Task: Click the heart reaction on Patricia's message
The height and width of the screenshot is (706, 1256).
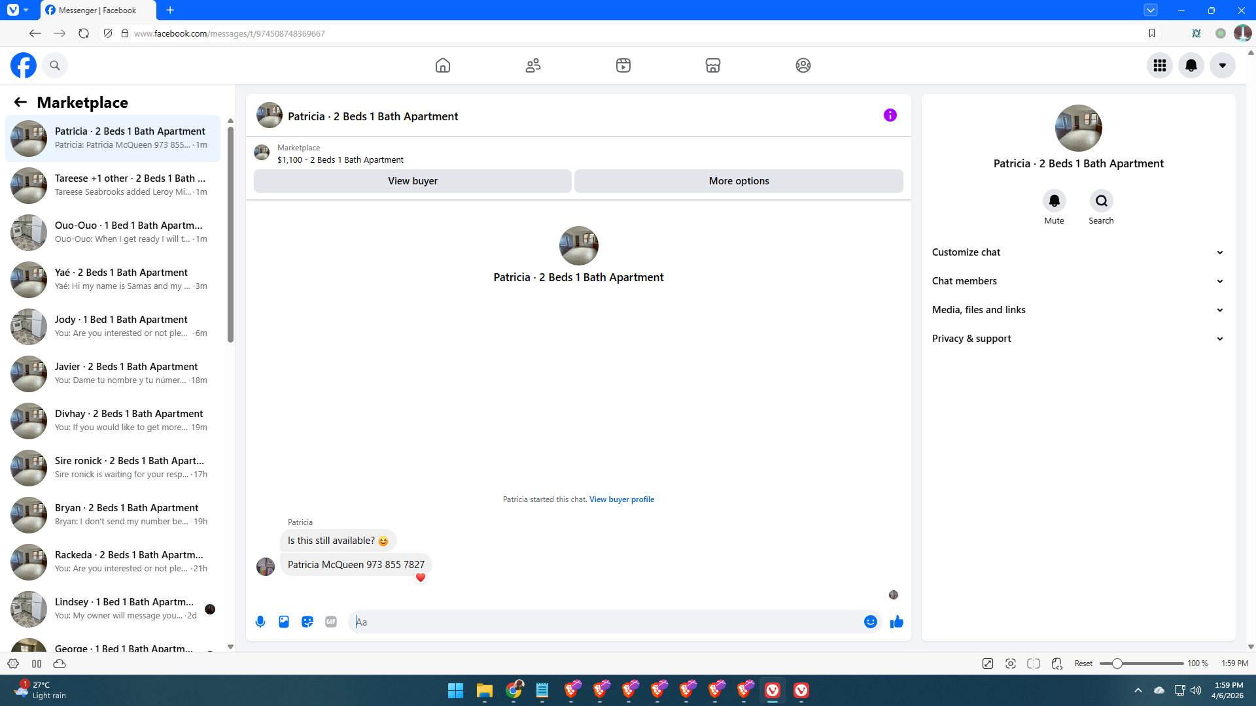Action: (421, 577)
